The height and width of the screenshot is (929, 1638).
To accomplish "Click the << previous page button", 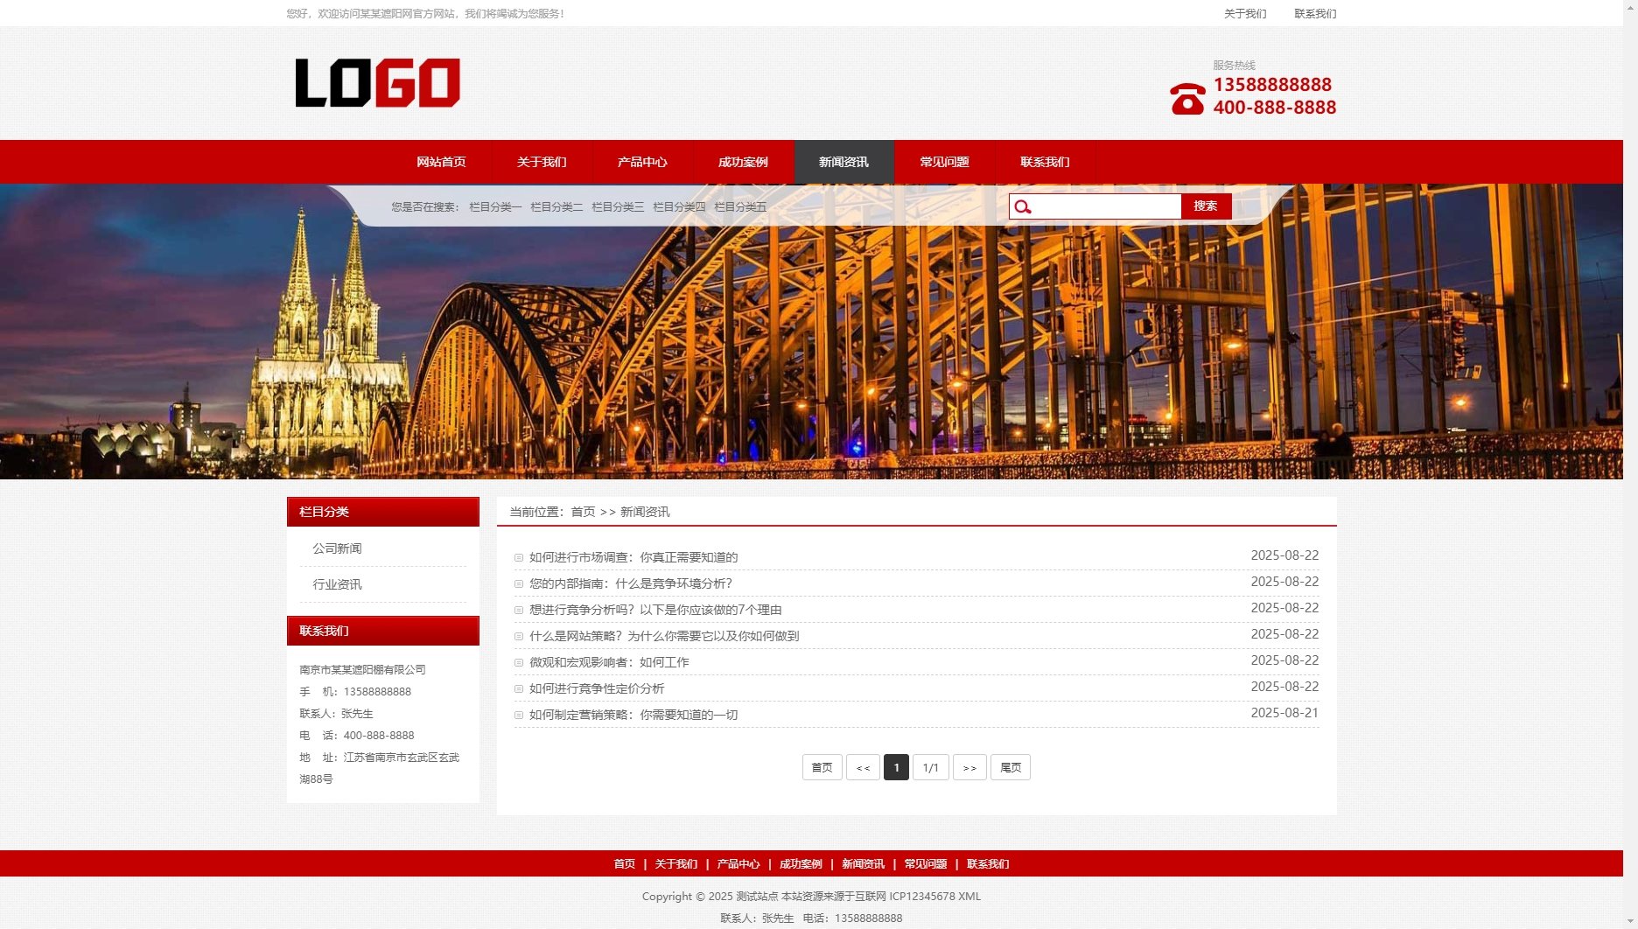I will coord(863,767).
